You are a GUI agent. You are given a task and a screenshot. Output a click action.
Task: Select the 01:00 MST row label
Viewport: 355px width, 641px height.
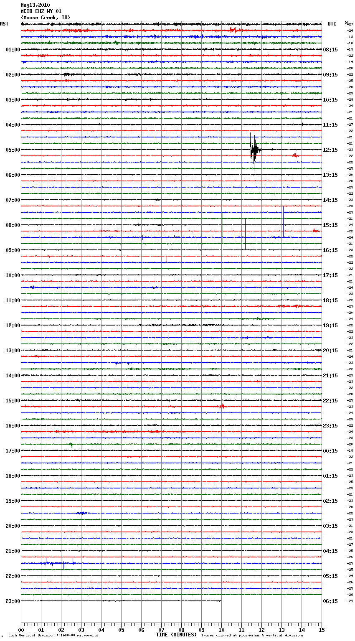[x=13, y=50]
